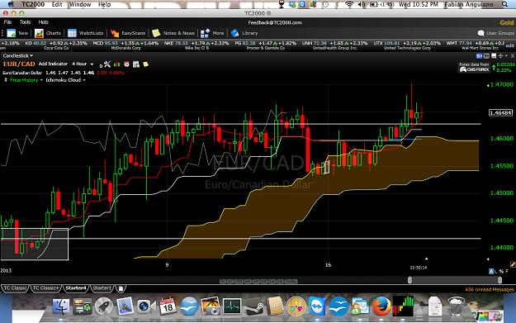
Task: Click the blue S chart-header button
Action: click(479, 56)
